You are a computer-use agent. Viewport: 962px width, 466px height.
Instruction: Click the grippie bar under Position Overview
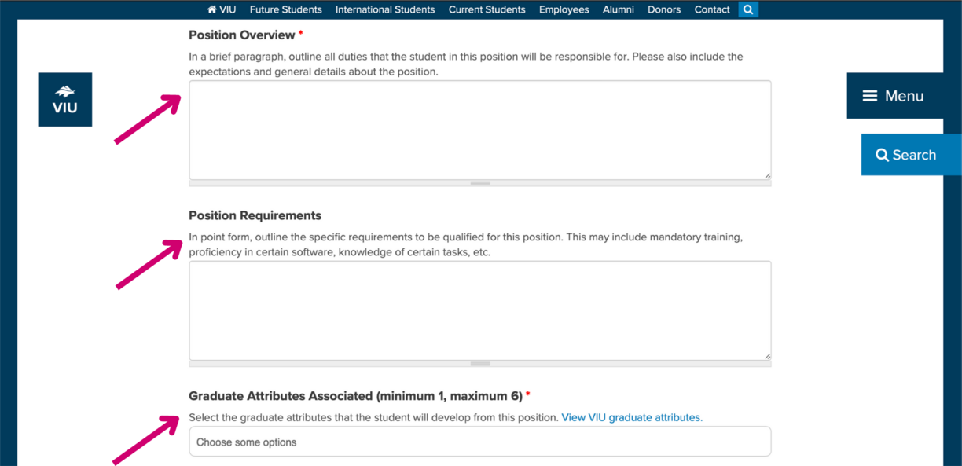[x=480, y=183]
